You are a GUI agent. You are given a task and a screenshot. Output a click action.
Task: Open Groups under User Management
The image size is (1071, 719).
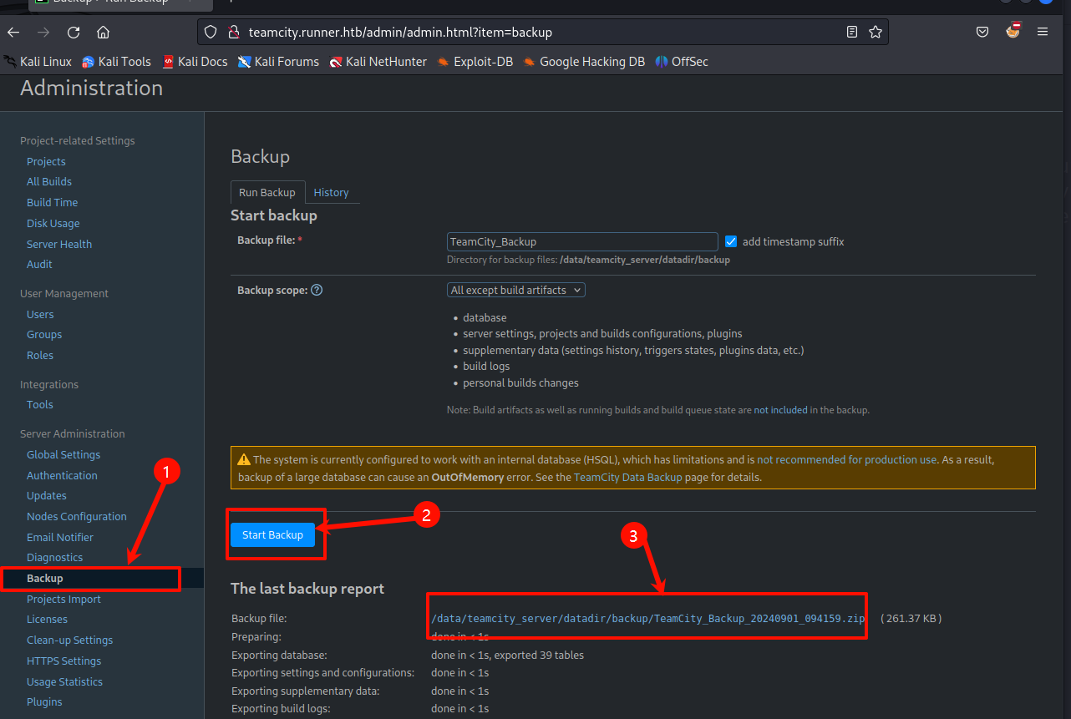click(44, 334)
